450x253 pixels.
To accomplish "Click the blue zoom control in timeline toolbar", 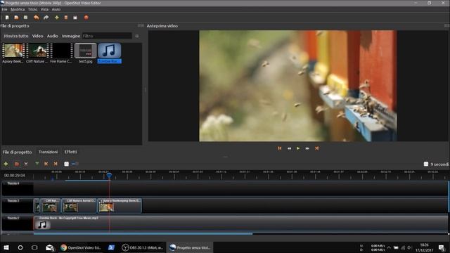I will tap(75, 164).
